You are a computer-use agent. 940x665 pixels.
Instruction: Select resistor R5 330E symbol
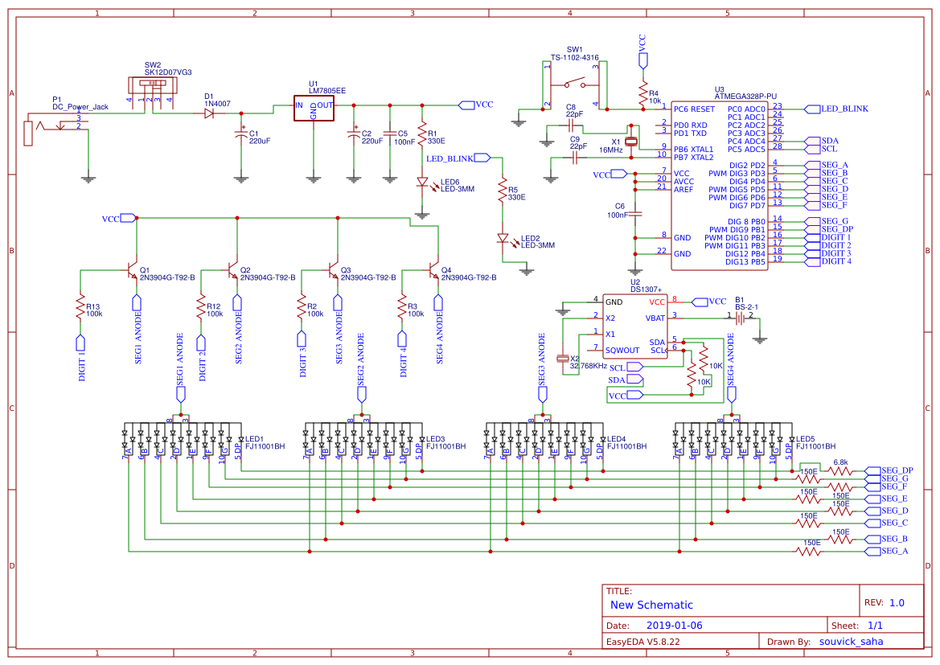point(503,191)
